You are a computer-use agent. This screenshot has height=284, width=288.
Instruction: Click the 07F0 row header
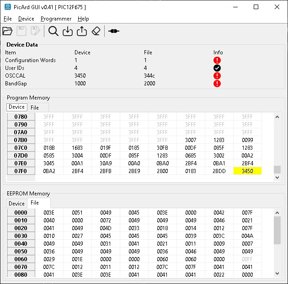point(21,171)
